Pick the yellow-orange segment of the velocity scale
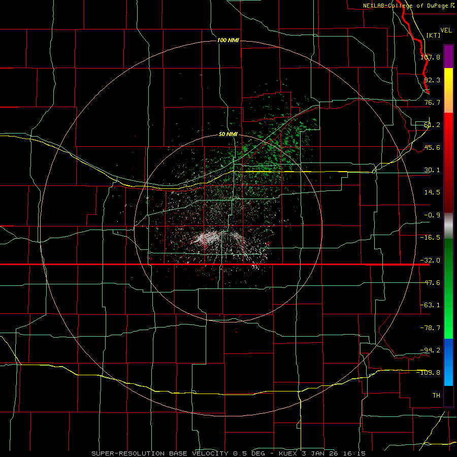457x457 pixels. [448, 90]
